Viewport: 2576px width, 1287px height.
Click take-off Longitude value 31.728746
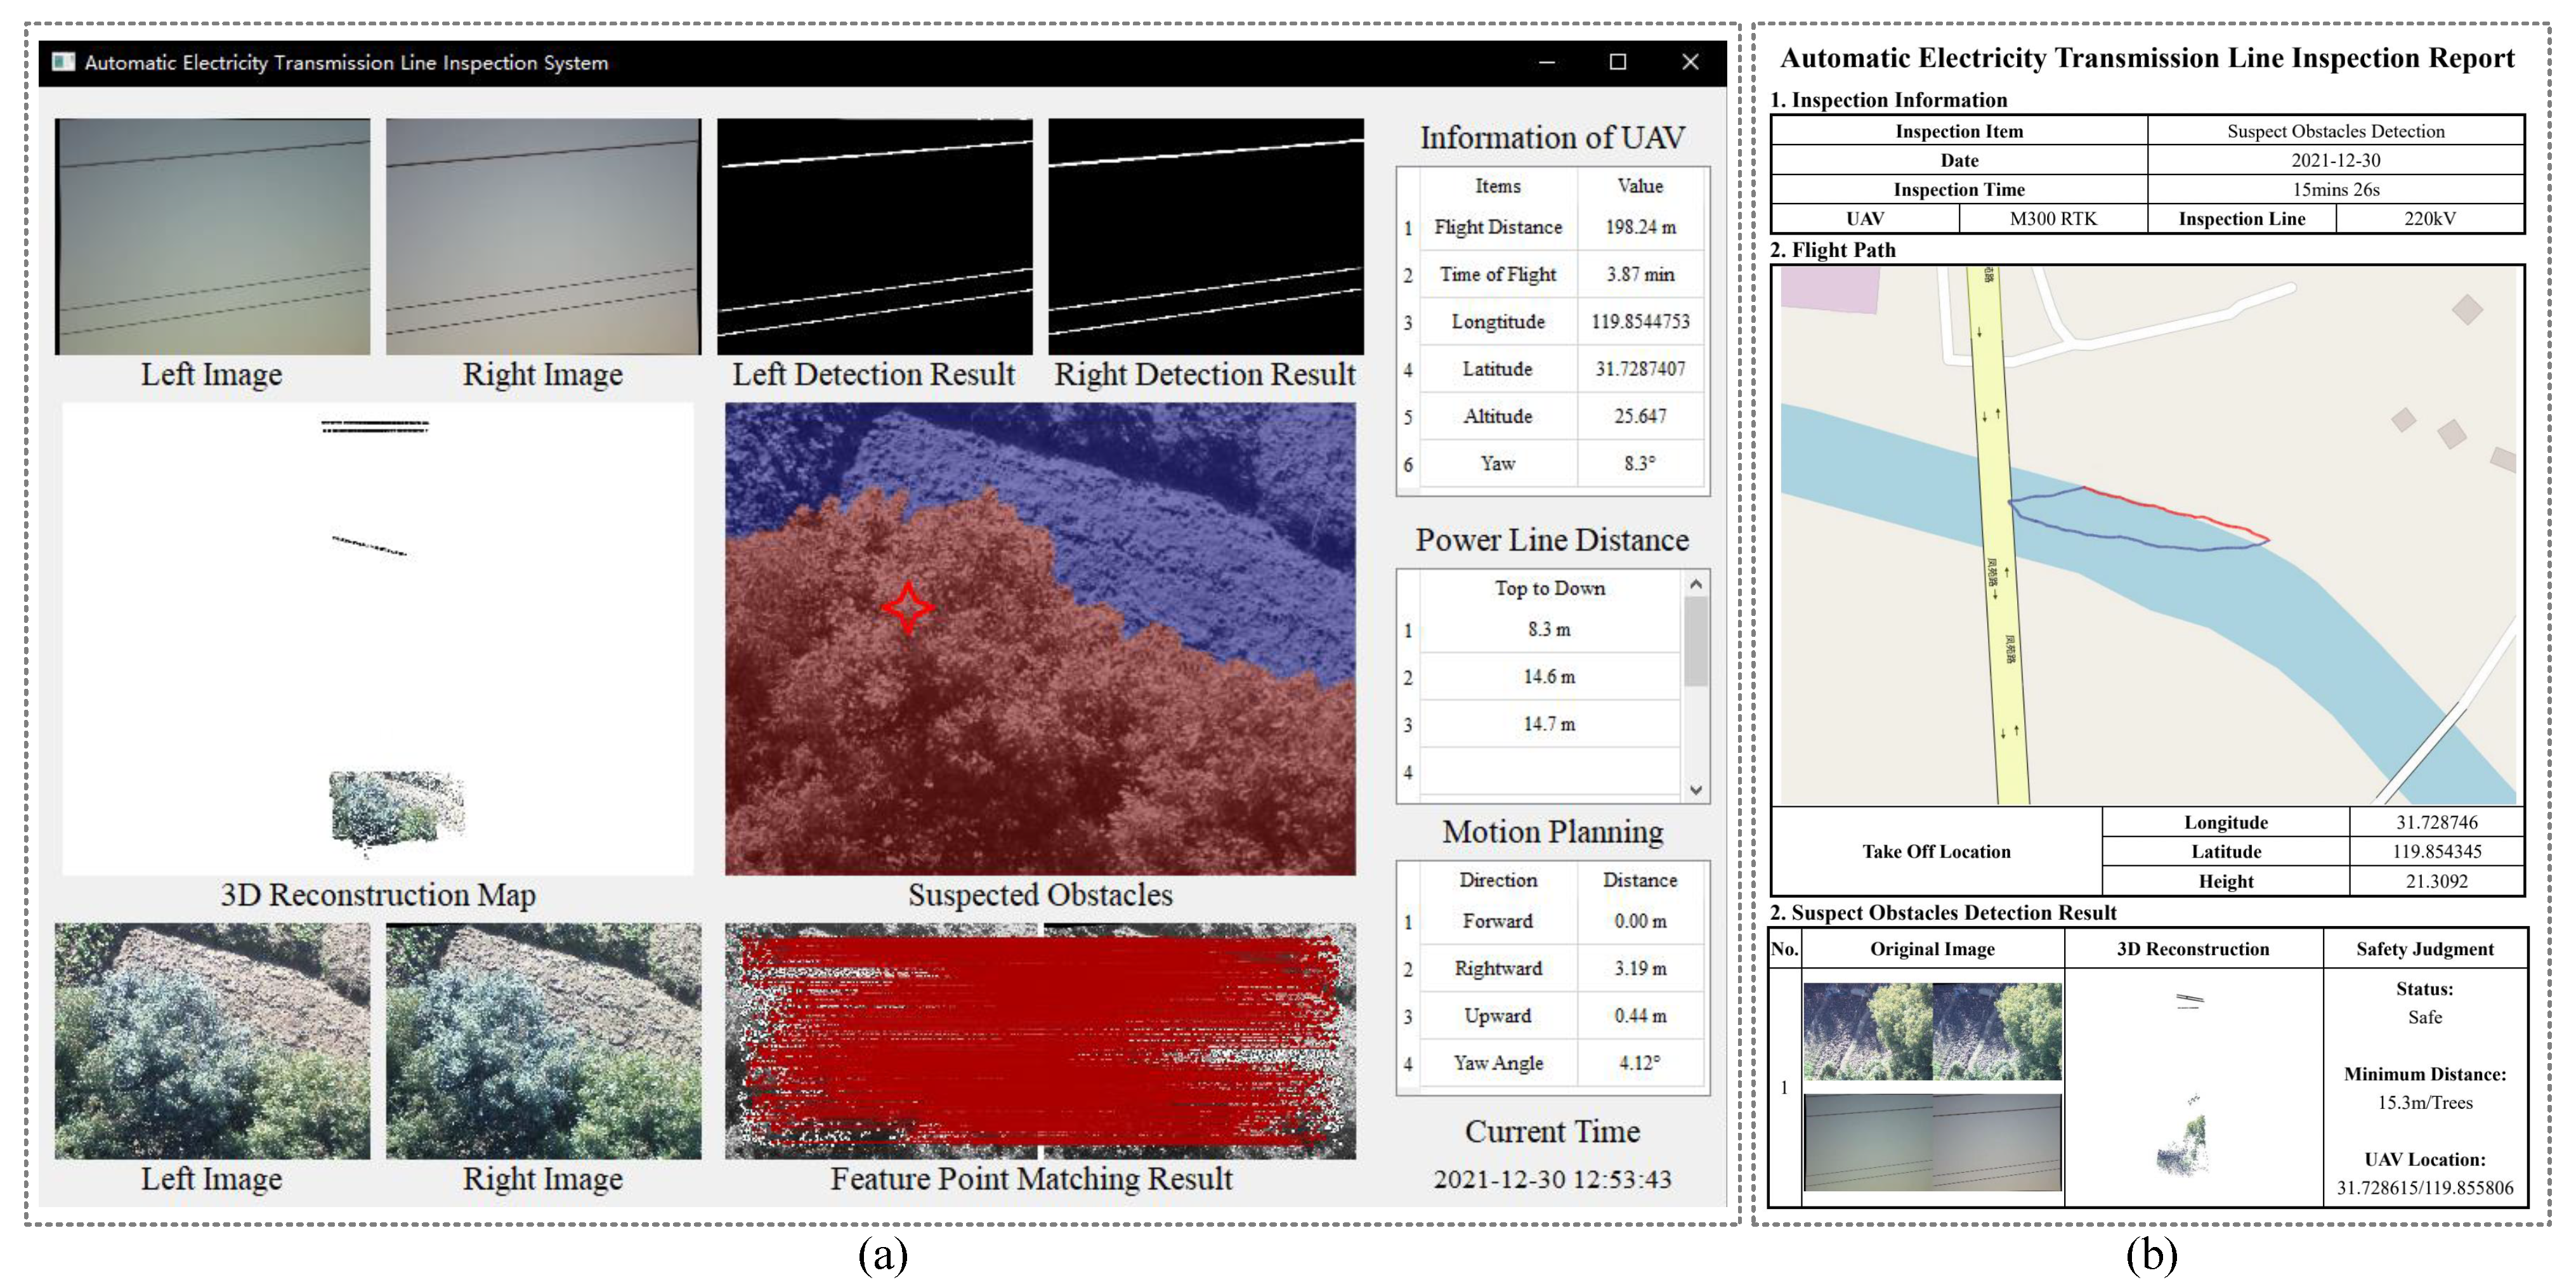pyautogui.click(x=2436, y=822)
